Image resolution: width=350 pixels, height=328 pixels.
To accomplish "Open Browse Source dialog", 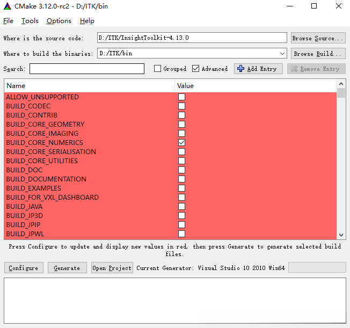I will click(318, 38).
